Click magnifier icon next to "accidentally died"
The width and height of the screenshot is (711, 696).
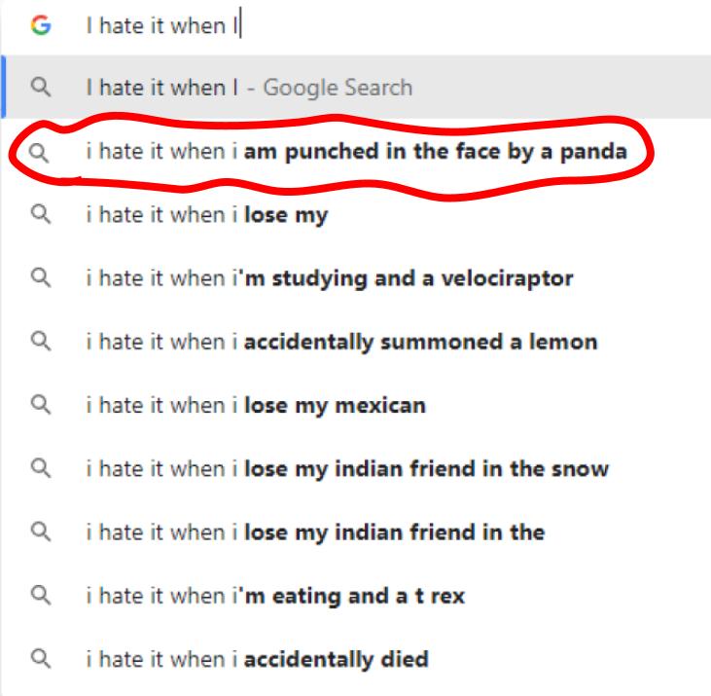tap(40, 659)
